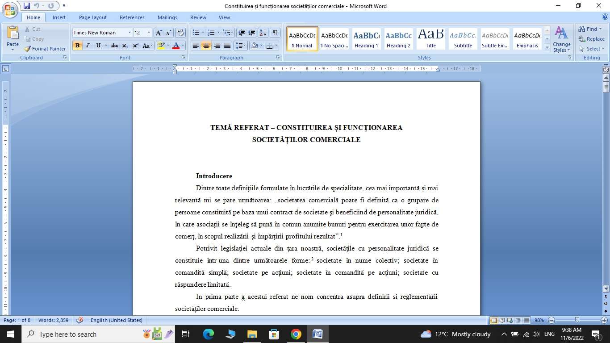Click the Sort icon in Paragraph group

[263, 33]
